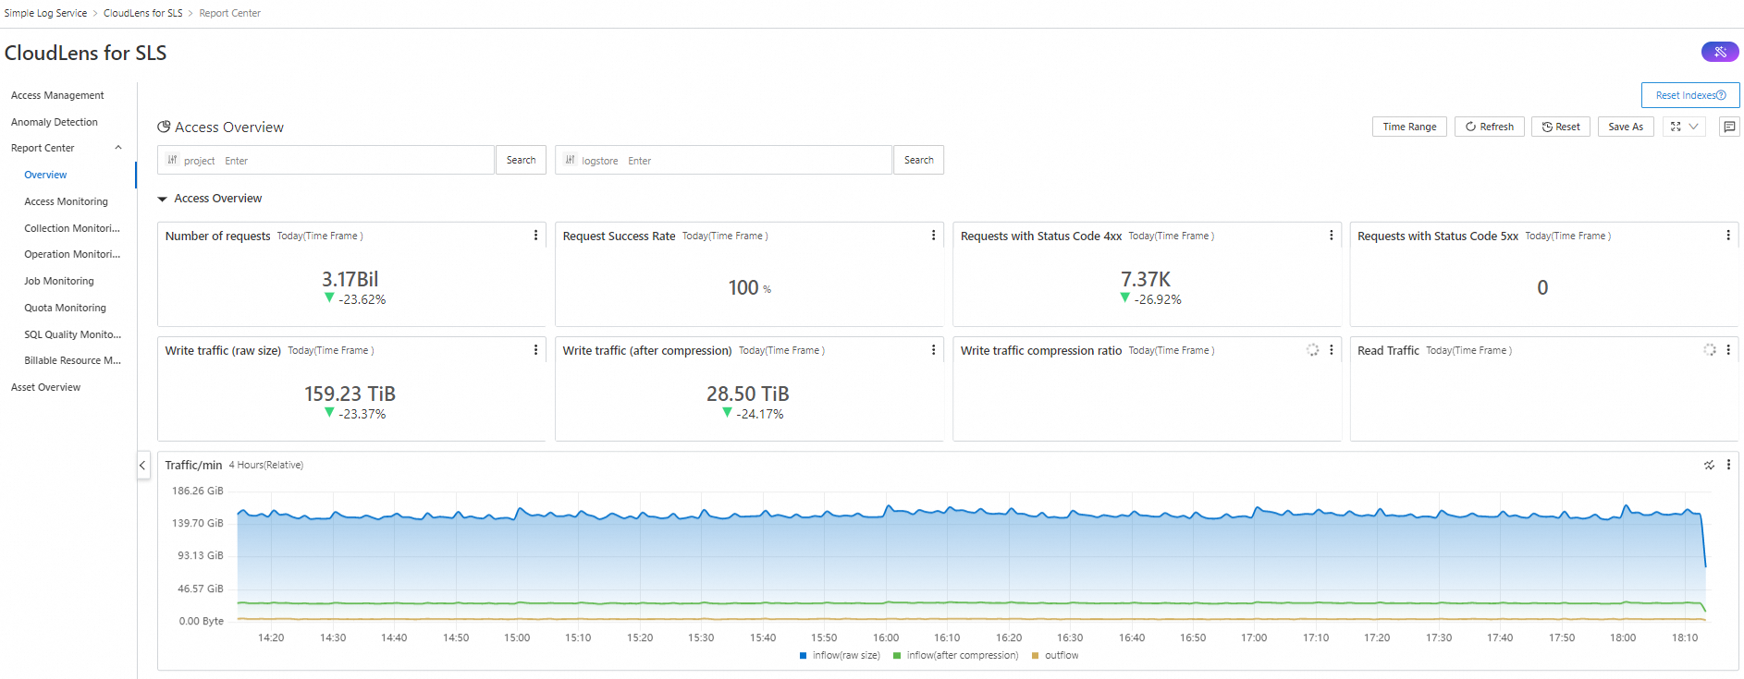The width and height of the screenshot is (1744, 679).
Task: Click Search next to logstore field
Action: (x=918, y=160)
